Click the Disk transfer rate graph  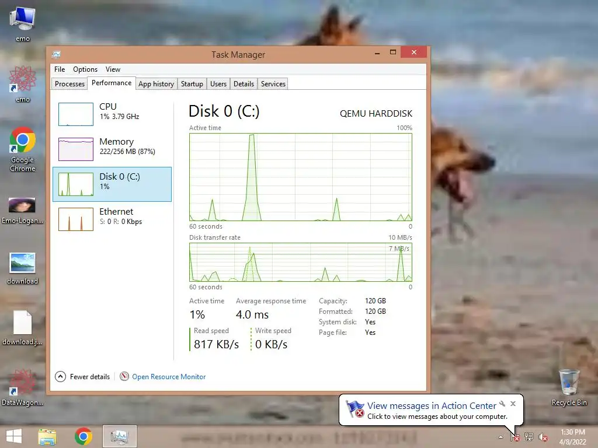point(301,262)
